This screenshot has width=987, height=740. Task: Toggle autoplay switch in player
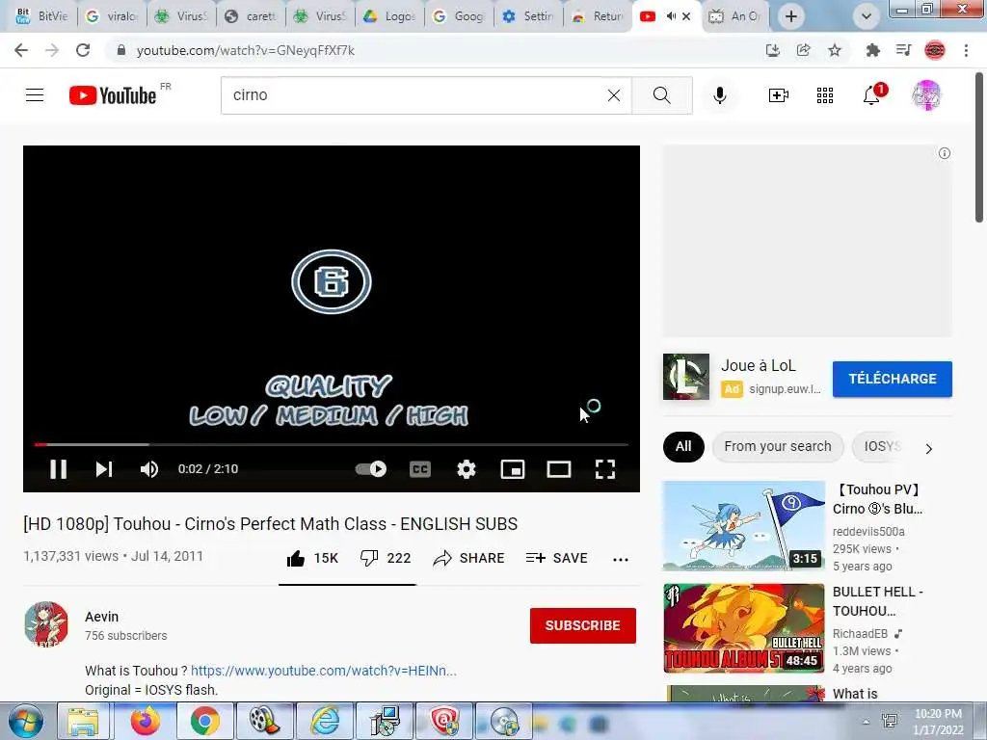371,469
